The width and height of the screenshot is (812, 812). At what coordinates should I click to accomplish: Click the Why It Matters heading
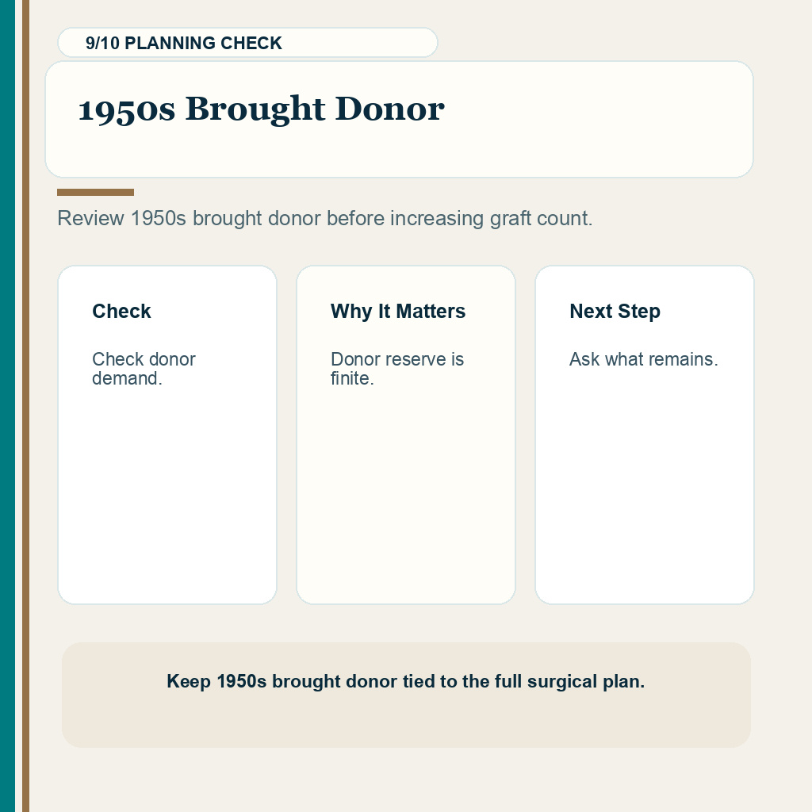point(398,311)
